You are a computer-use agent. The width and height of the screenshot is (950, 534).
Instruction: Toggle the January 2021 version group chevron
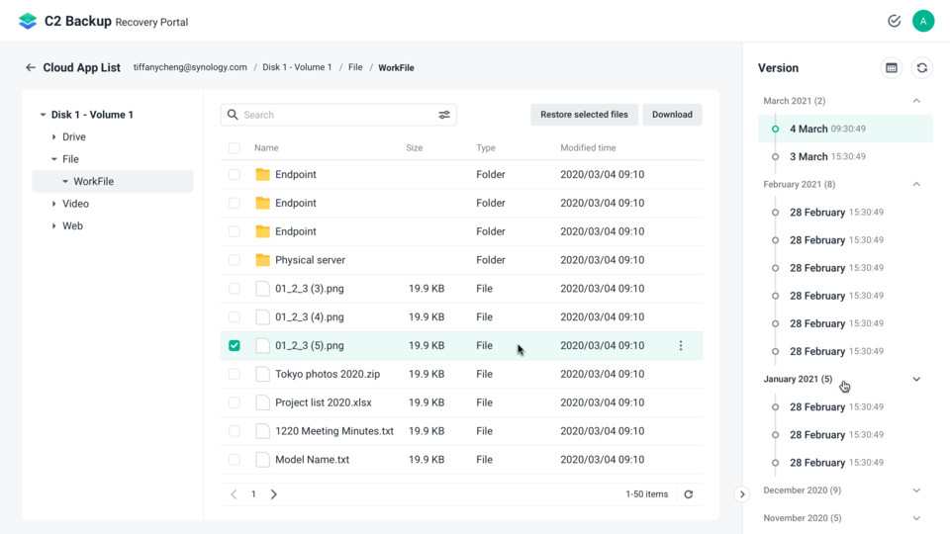pyautogui.click(x=916, y=379)
